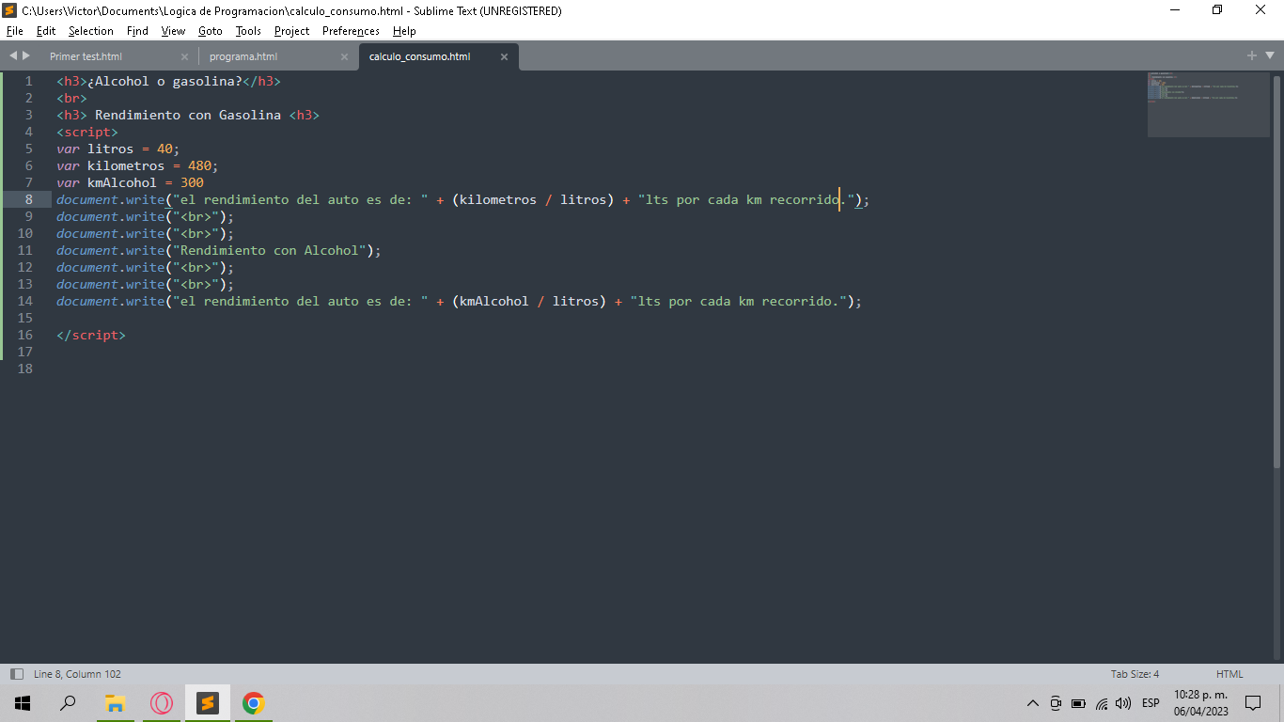Click the br tag on line 2
The image size is (1284, 722).
[x=71, y=98]
